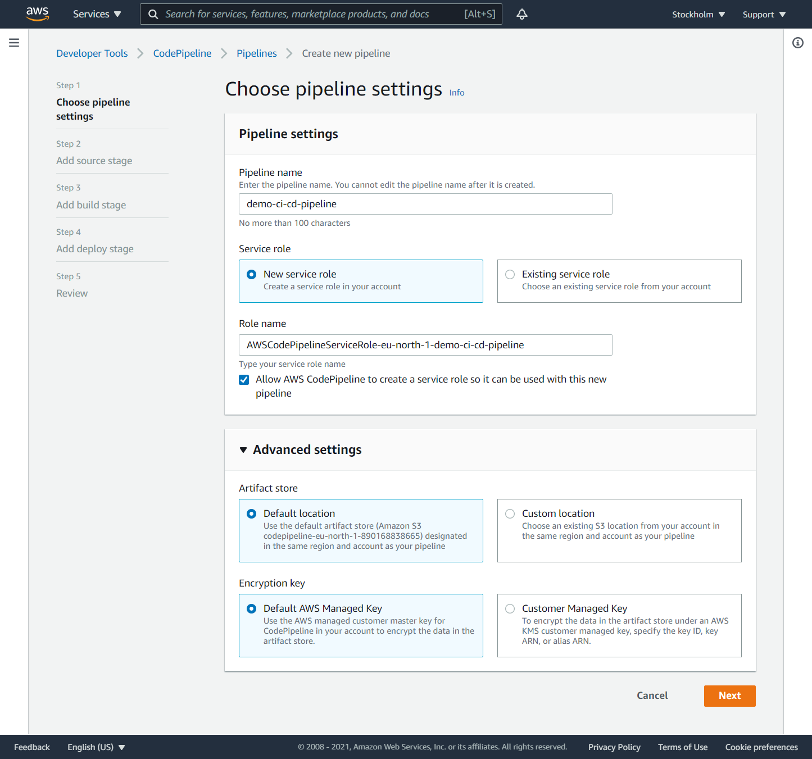Select Step 4 Add deploy stage
This screenshot has width=812, height=759.
point(95,249)
